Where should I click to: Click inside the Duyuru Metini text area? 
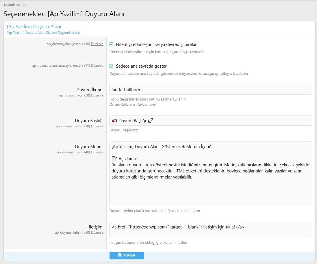point(211,174)
